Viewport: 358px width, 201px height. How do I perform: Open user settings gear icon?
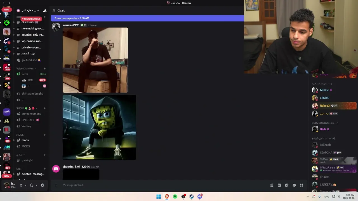42,185
